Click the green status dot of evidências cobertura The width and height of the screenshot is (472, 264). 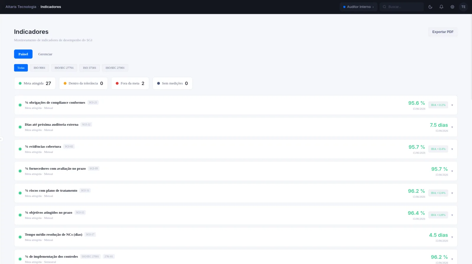20,149
